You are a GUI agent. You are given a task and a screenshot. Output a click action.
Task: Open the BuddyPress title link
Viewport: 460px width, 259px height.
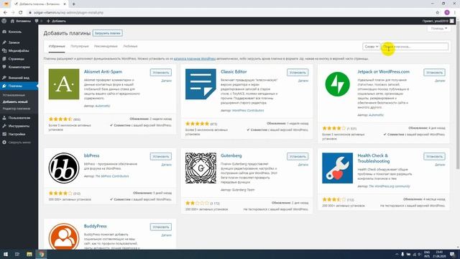click(x=95, y=226)
